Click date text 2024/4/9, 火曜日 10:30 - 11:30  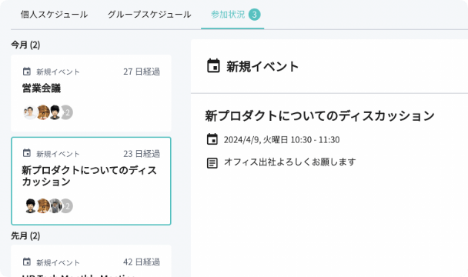pos(282,140)
